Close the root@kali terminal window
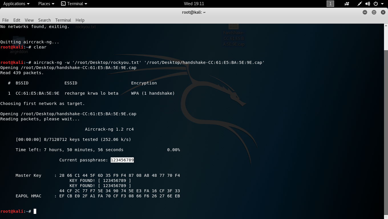The height and width of the screenshot is (219, 388). 383,12
